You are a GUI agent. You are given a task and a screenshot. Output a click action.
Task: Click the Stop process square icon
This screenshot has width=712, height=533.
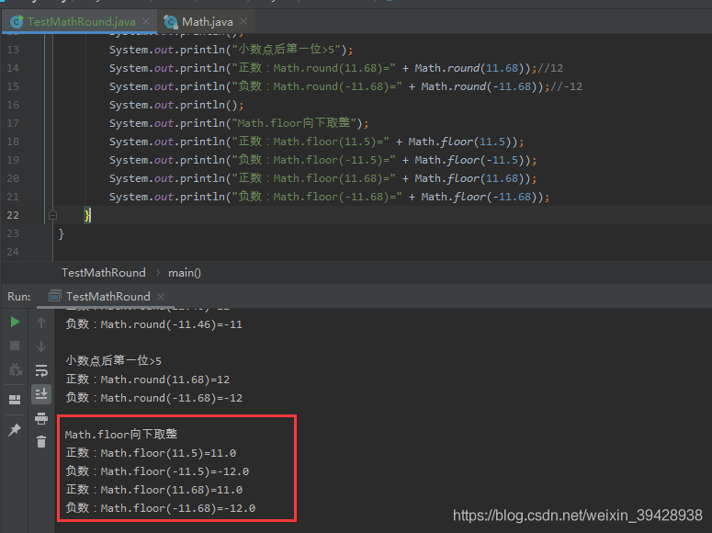tap(15, 346)
